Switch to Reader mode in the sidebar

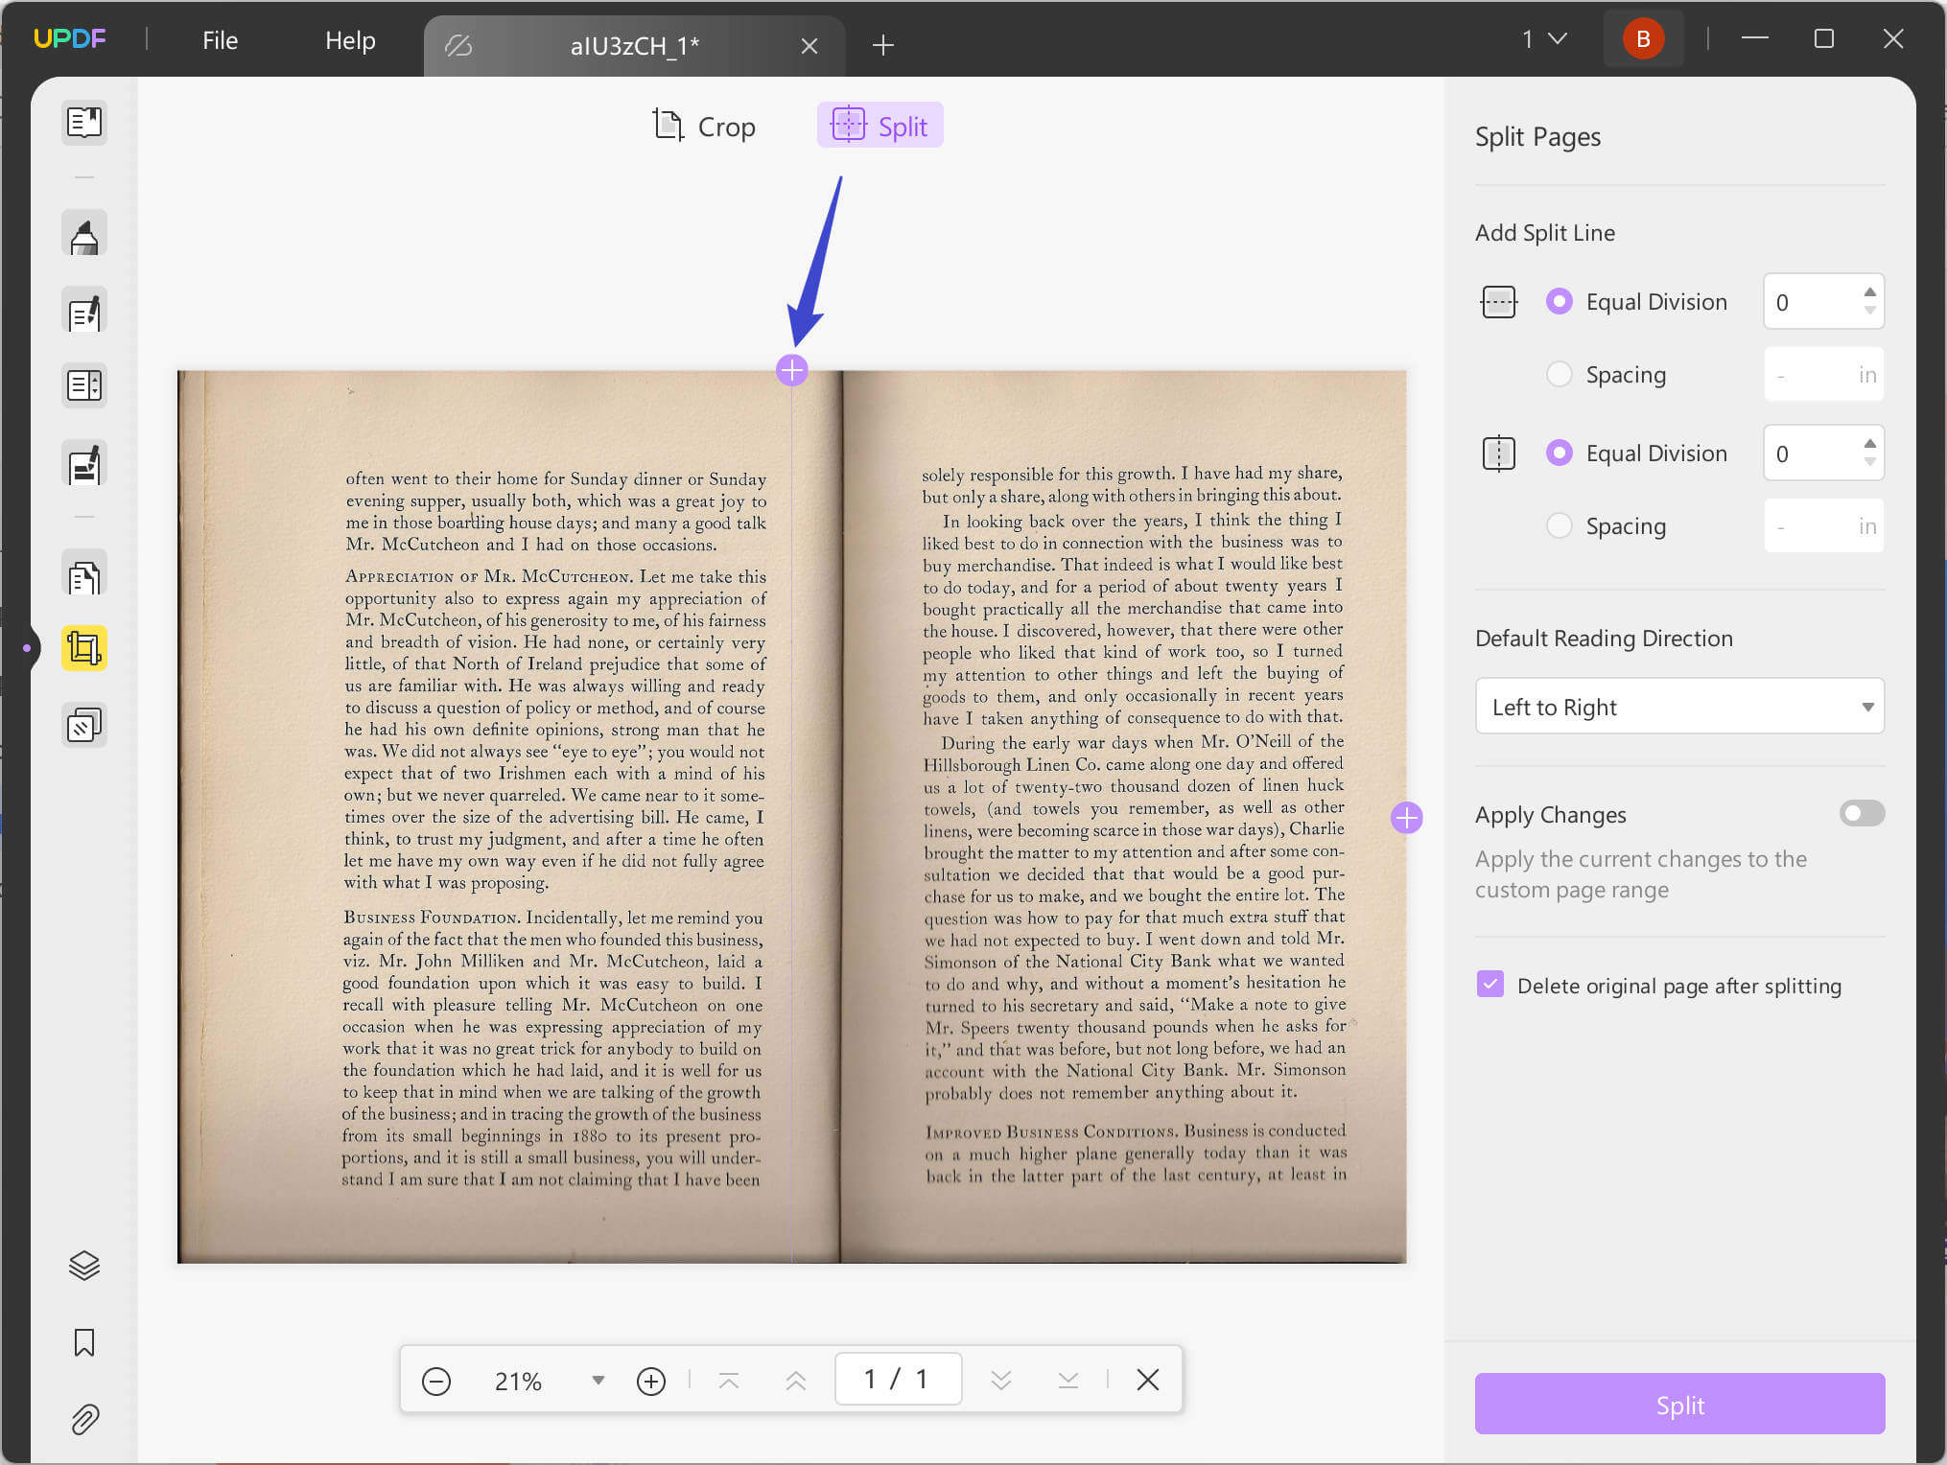tap(84, 123)
